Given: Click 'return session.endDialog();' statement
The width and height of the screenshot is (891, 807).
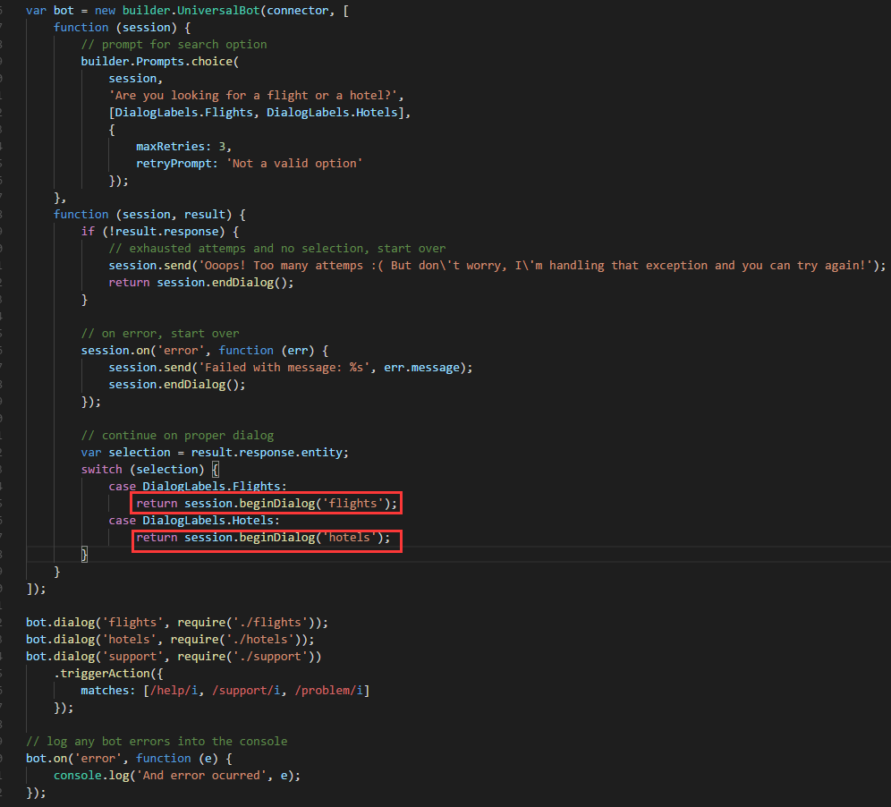Looking at the screenshot, I should tap(201, 283).
